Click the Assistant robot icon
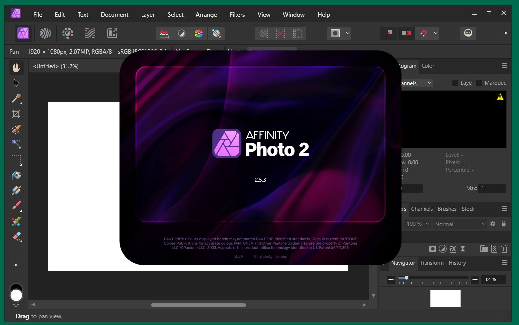This screenshot has width=519, height=325. [468, 33]
